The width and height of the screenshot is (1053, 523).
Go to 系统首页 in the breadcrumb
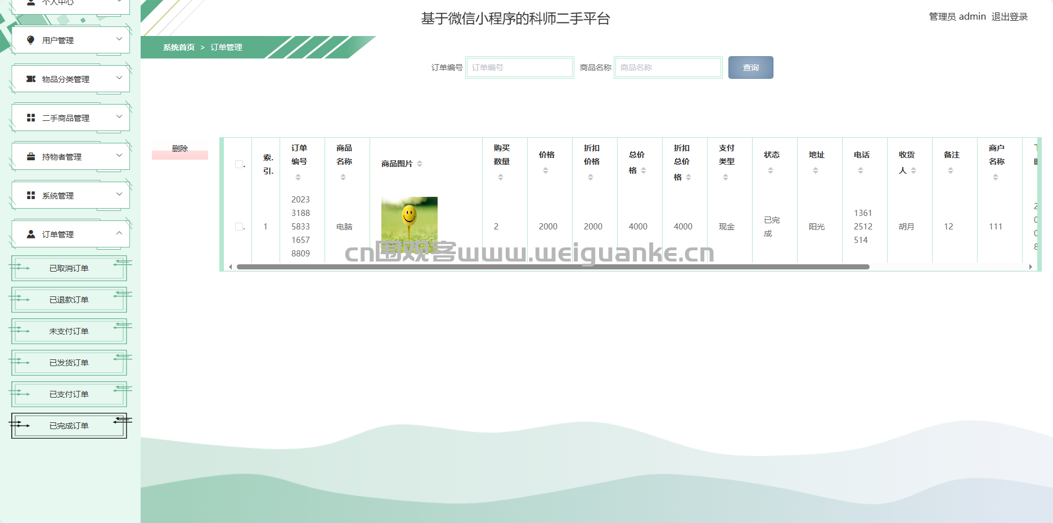tap(179, 47)
